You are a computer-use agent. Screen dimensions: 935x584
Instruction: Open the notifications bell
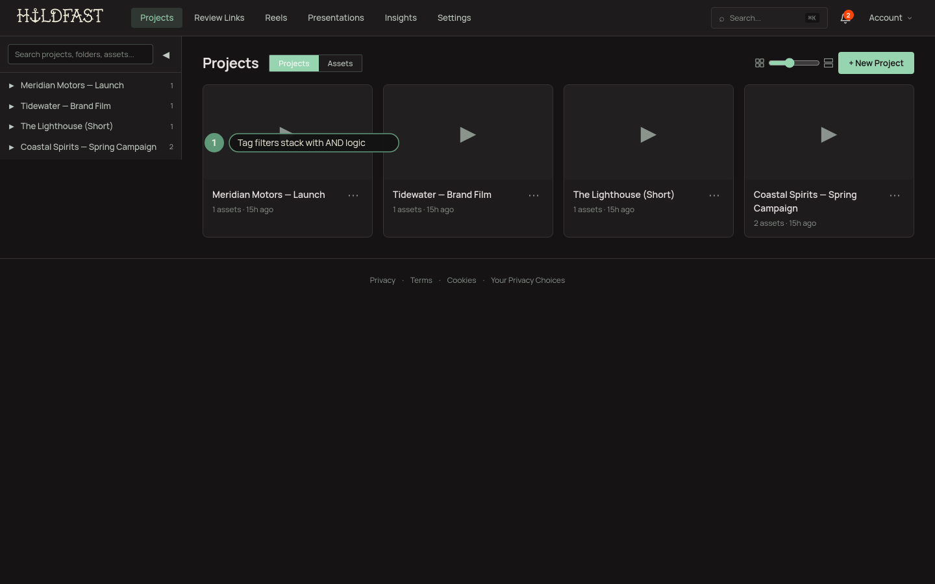point(845,18)
